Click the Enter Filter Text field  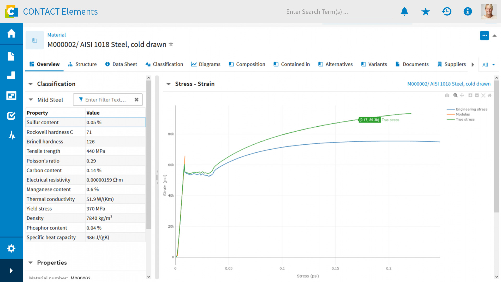(106, 100)
